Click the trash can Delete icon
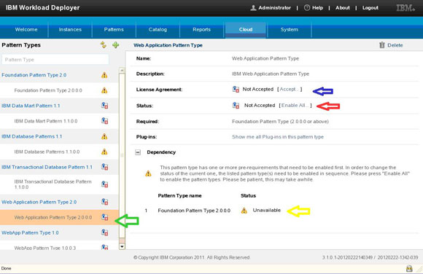The image size is (423, 274). tap(381, 45)
